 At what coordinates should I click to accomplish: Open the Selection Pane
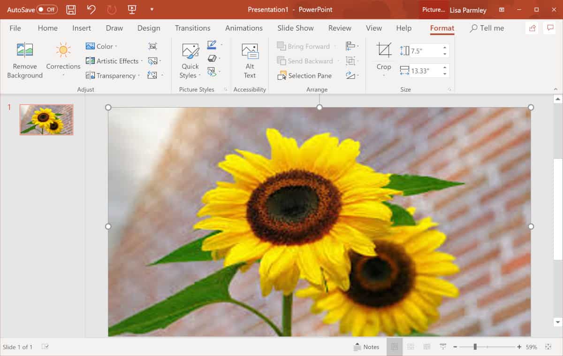305,75
